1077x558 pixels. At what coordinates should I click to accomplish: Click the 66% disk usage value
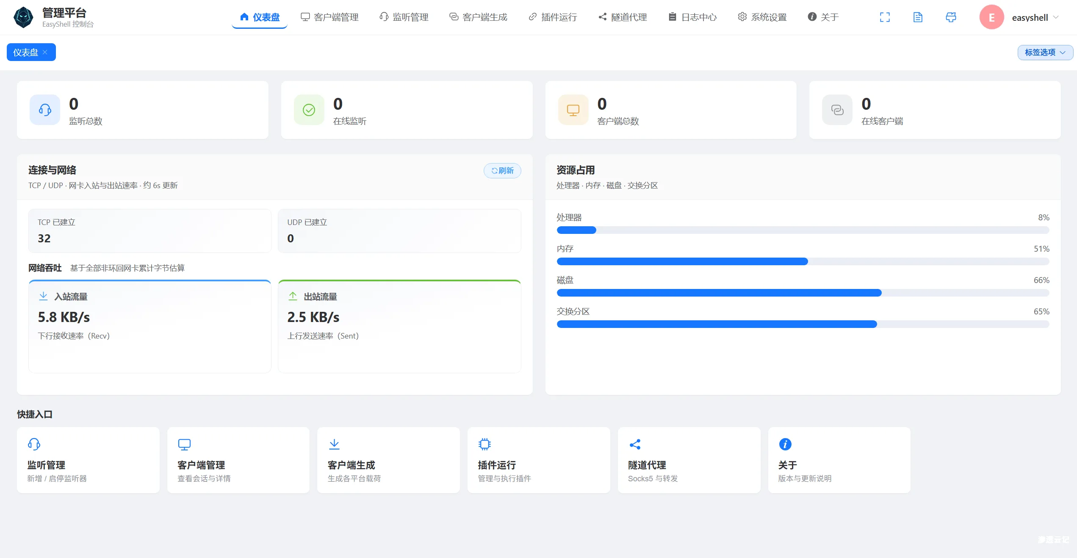point(1041,280)
